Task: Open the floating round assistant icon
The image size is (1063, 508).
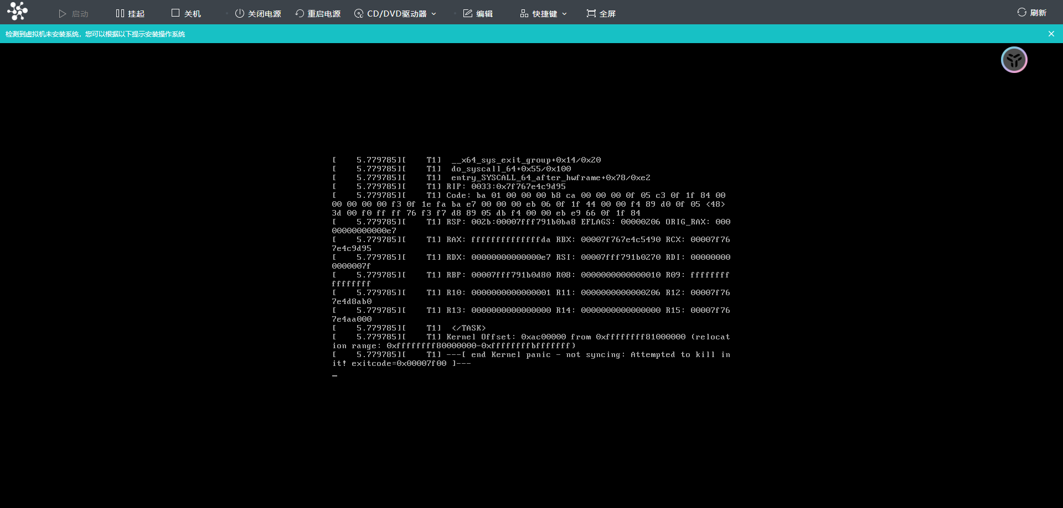Action: pyautogui.click(x=1014, y=60)
